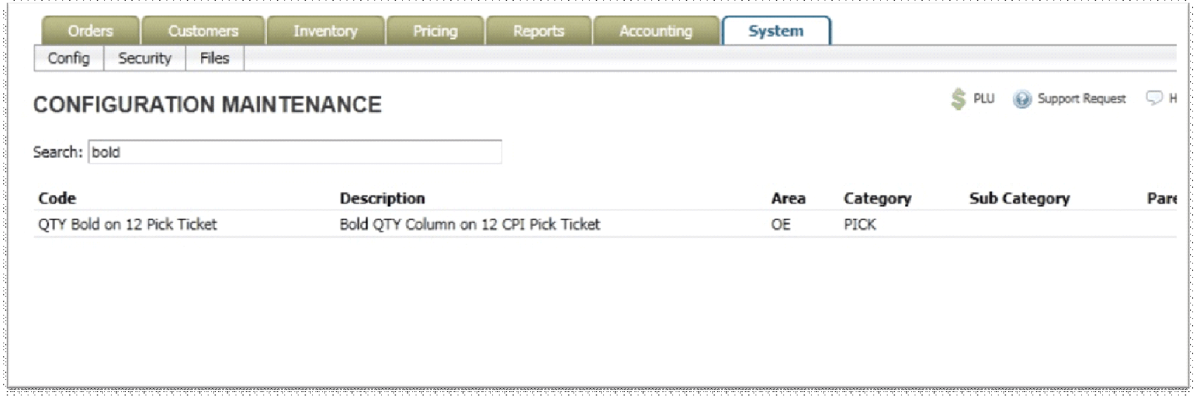The width and height of the screenshot is (1197, 396).
Task: Click the Support Request link text
Action: pos(1081,99)
